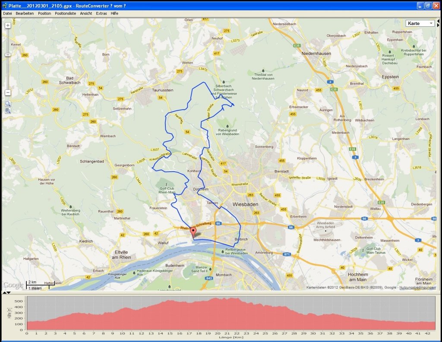Click the Niedernhausen town label
This screenshot has height=342, width=442.
point(316,53)
